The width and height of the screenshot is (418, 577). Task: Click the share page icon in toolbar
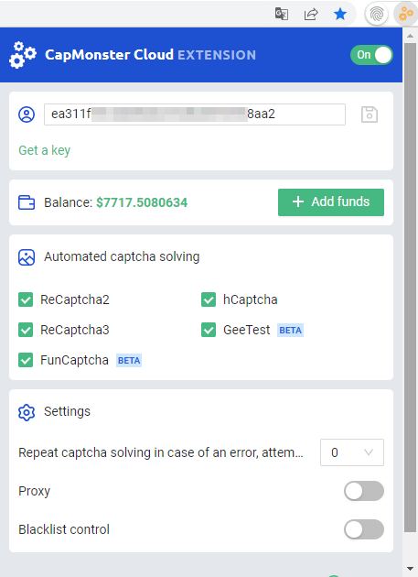[311, 15]
